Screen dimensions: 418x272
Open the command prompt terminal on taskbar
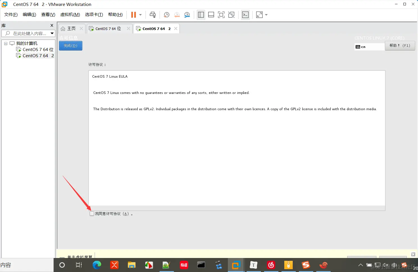[201, 265]
